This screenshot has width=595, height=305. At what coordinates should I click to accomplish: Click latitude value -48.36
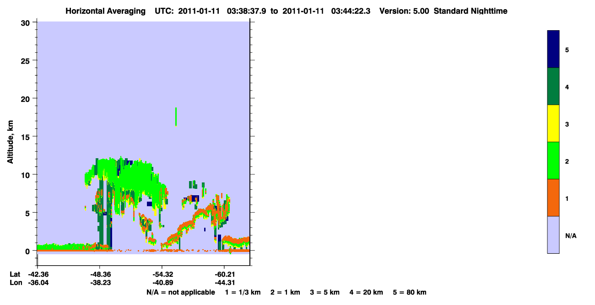point(100,274)
